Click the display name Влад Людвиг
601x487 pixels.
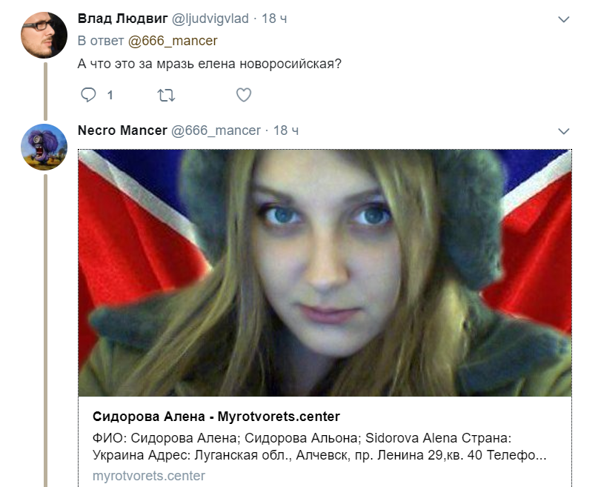pyautogui.click(x=123, y=19)
